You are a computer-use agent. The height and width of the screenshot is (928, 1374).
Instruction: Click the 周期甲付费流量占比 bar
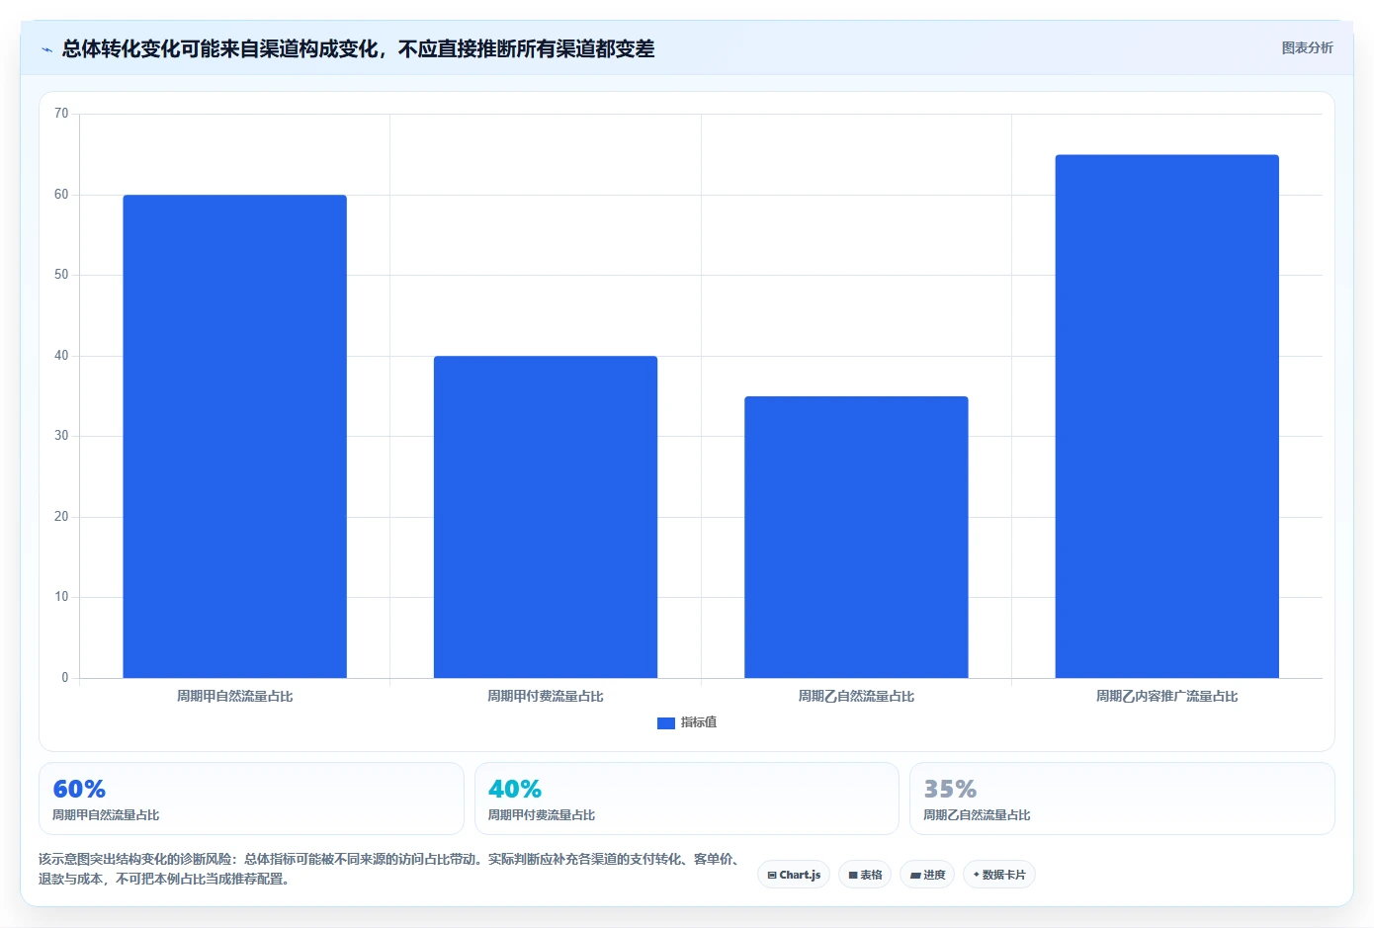(x=546, y=517)
